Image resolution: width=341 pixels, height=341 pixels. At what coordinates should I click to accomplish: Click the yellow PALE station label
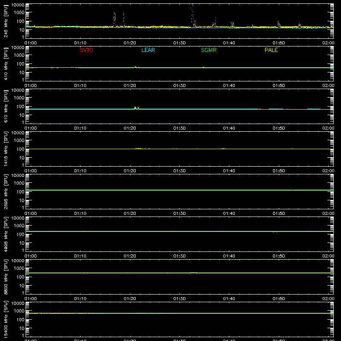(271, 50)
